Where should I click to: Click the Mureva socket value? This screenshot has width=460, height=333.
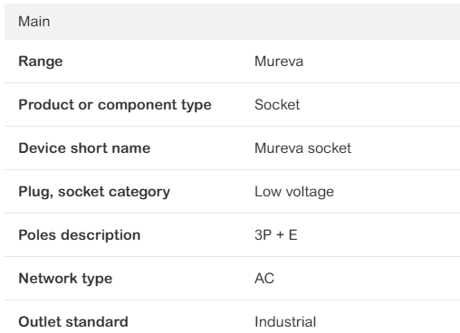[302, 148]
